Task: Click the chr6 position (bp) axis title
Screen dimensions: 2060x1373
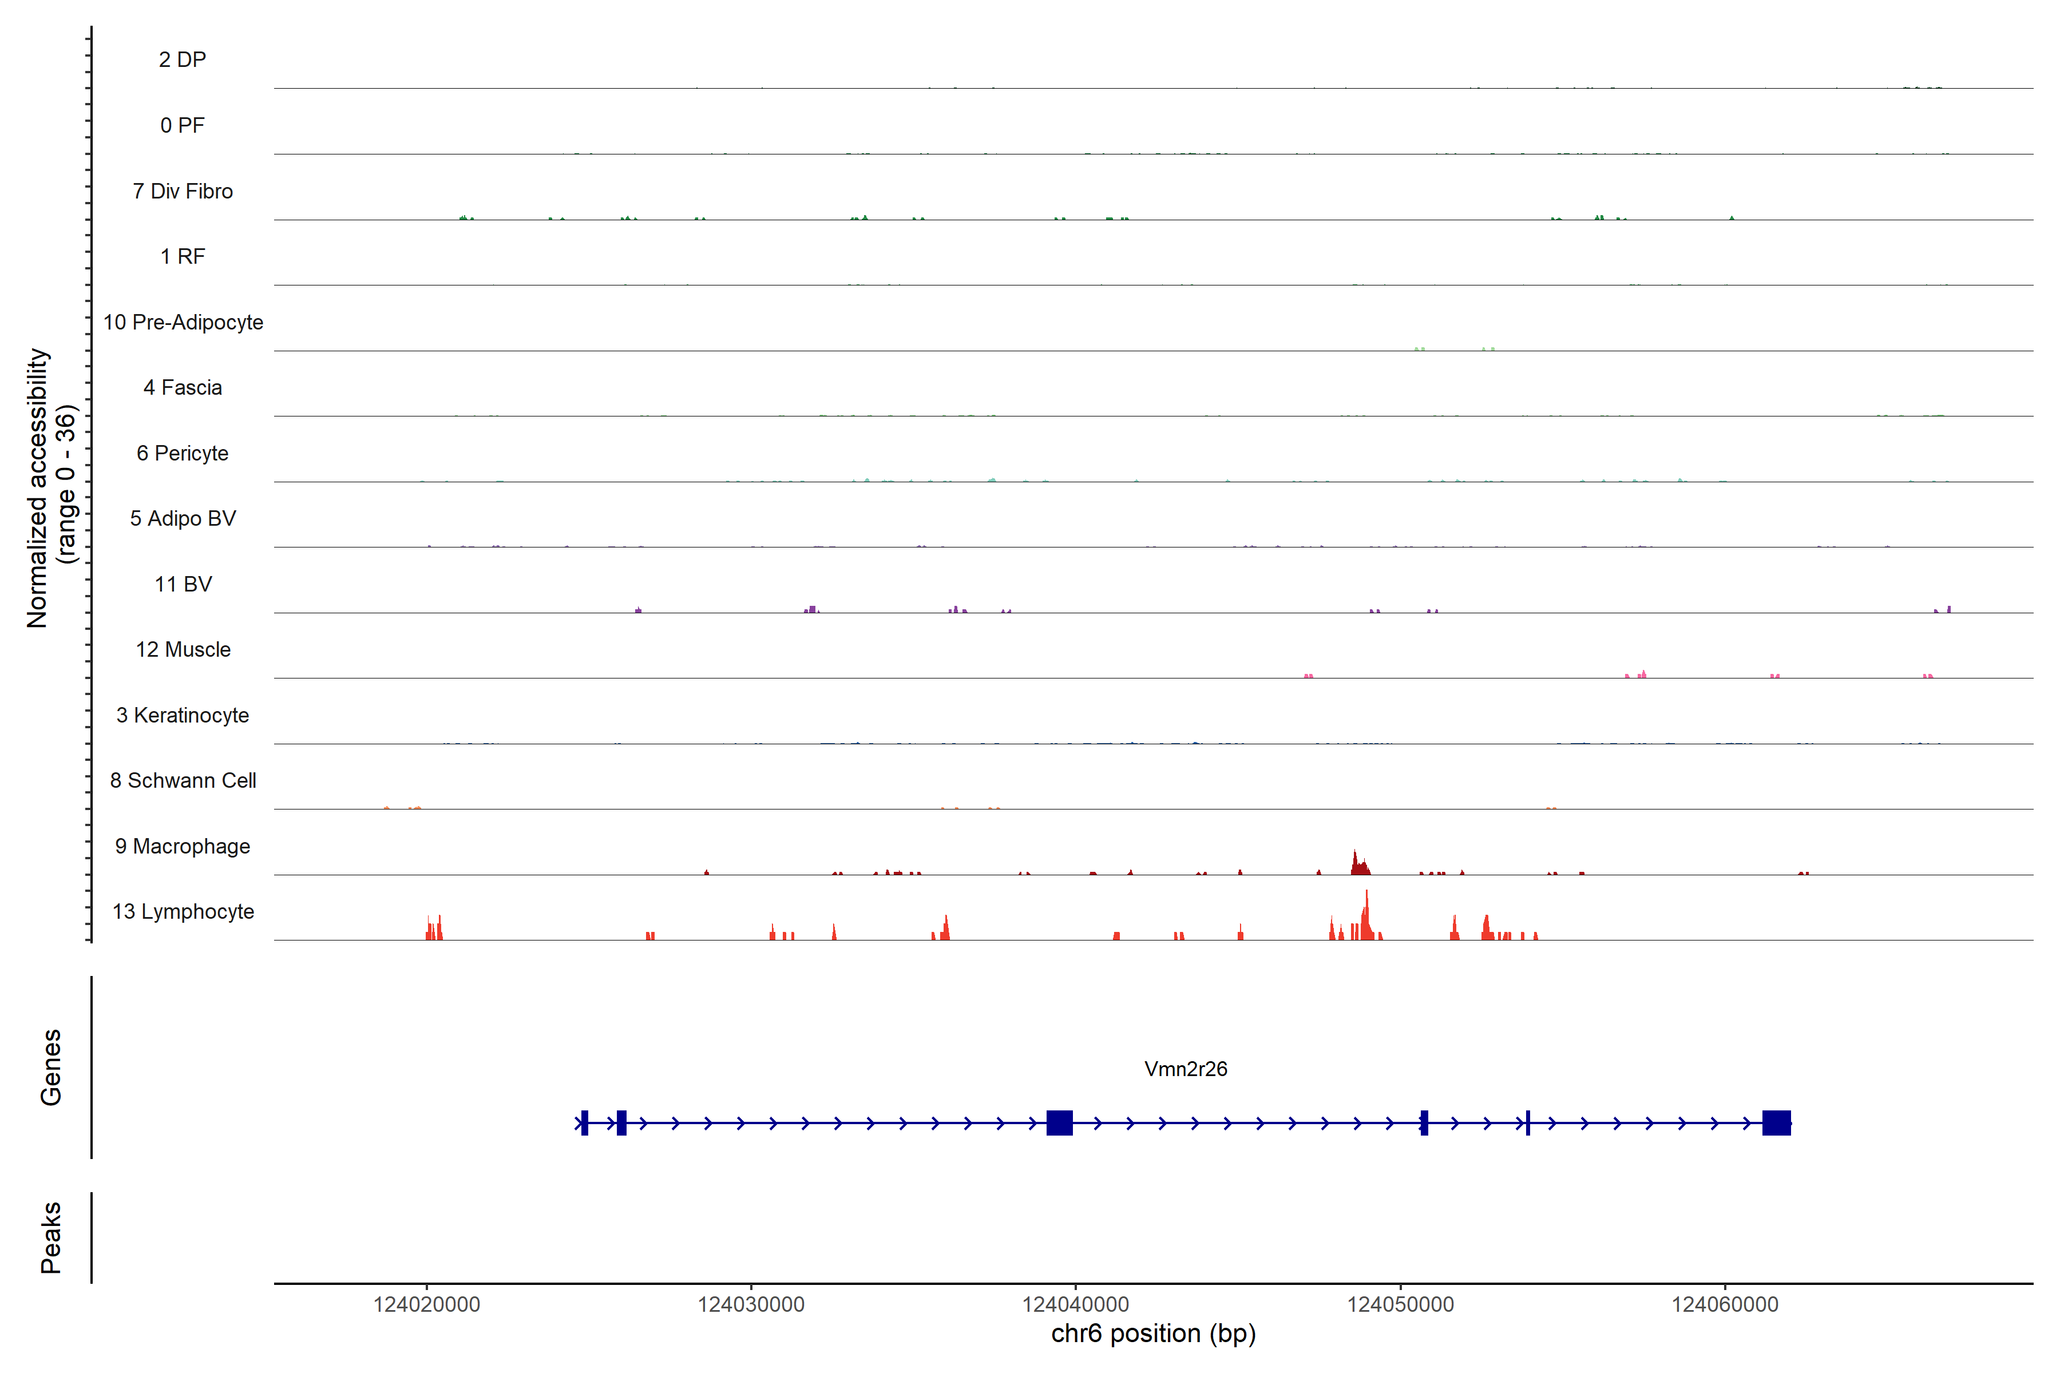Action: [x=1152, y=1334]
